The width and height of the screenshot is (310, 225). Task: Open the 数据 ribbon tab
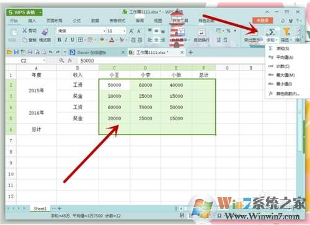pyautogui.click(x=95, y=20)
